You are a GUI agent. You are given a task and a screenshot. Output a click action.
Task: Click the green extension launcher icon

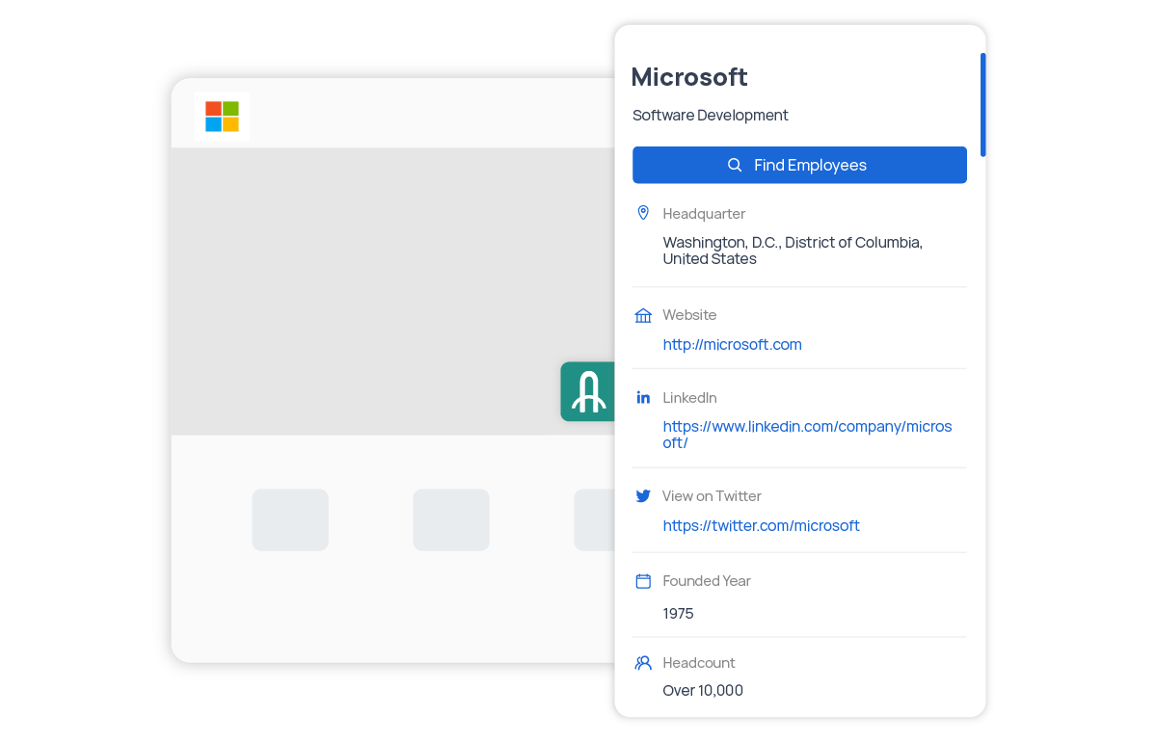587,391
